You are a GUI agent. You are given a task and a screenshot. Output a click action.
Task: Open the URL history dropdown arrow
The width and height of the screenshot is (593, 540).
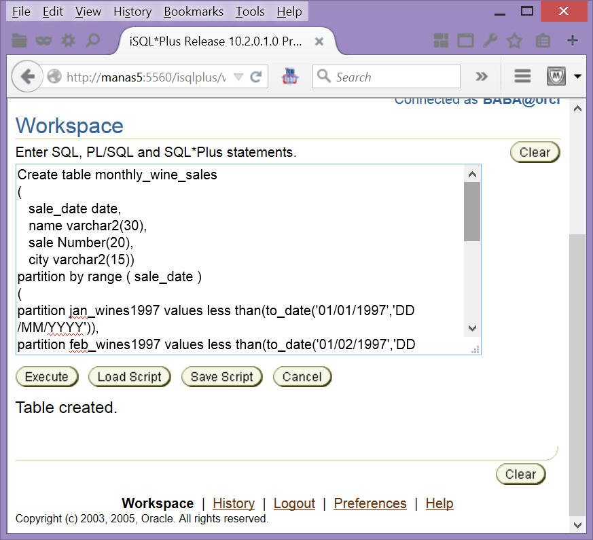(x=238, y=77)
